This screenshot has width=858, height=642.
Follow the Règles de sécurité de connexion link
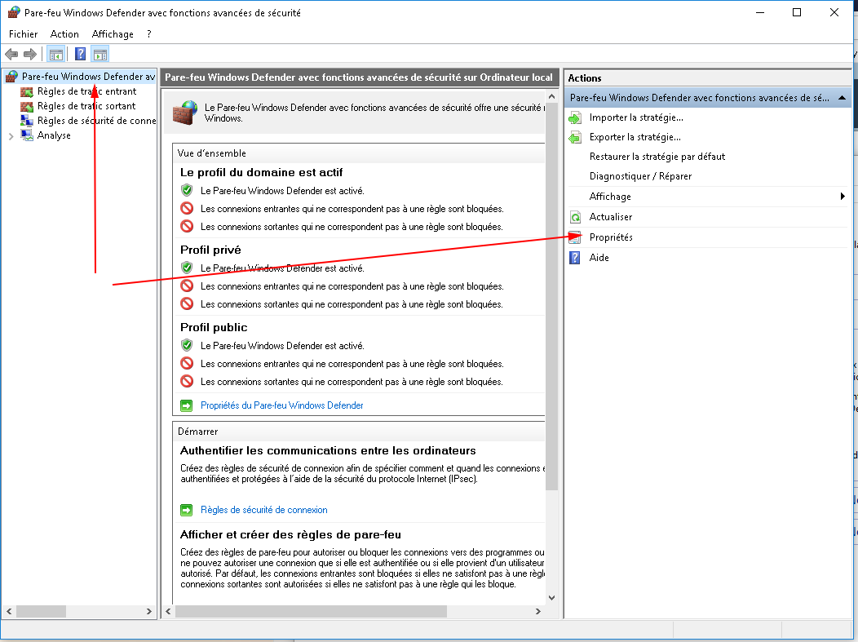pos(263,510)
